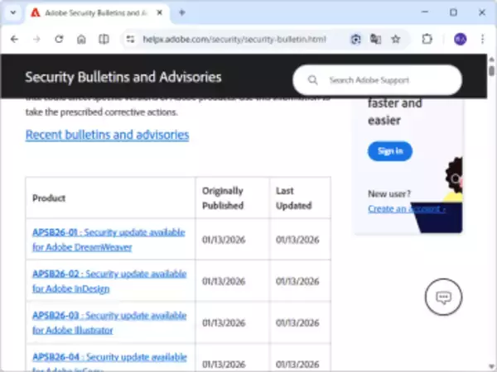This screenshot has height=372, width=497.
Task: Open the browser profile avatar
Action: click(x=460, y=39)
